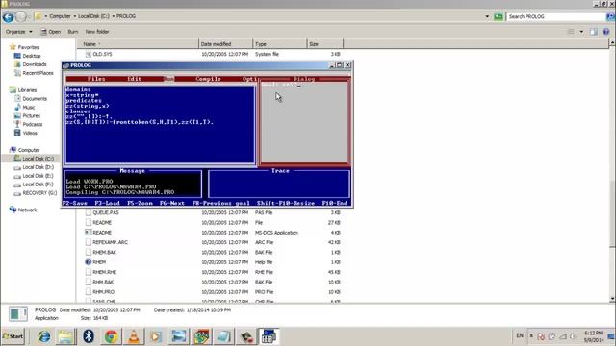Select the RHEM.RHE file

105,272
